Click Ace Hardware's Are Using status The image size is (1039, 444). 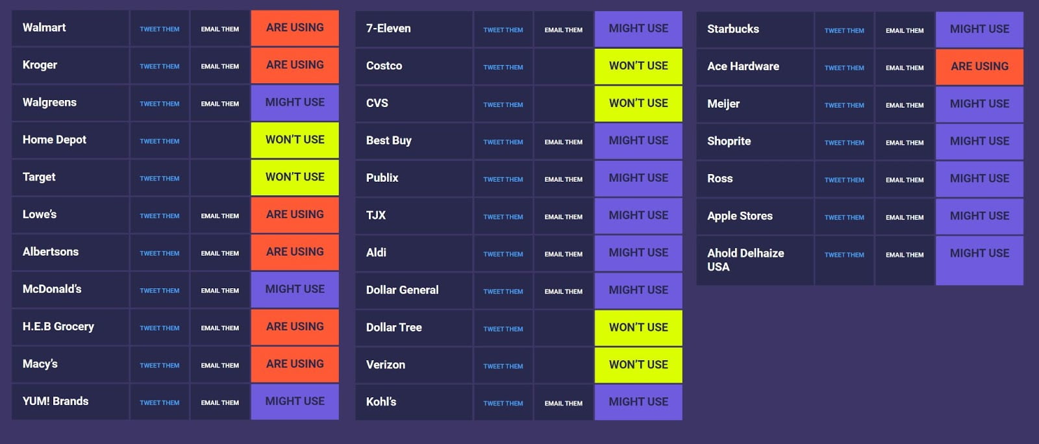pos(979,66)
